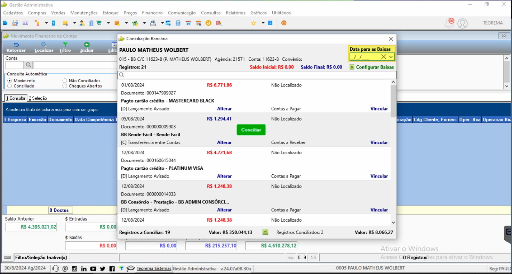Open the YouTube icon in status bar
The width and height of the screenshot is (512, 274).
93,268
